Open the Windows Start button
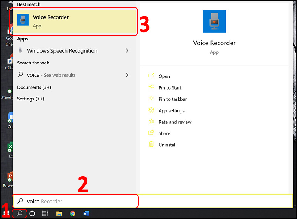Screen dimensions: 297x219 [x=6, y=213]
